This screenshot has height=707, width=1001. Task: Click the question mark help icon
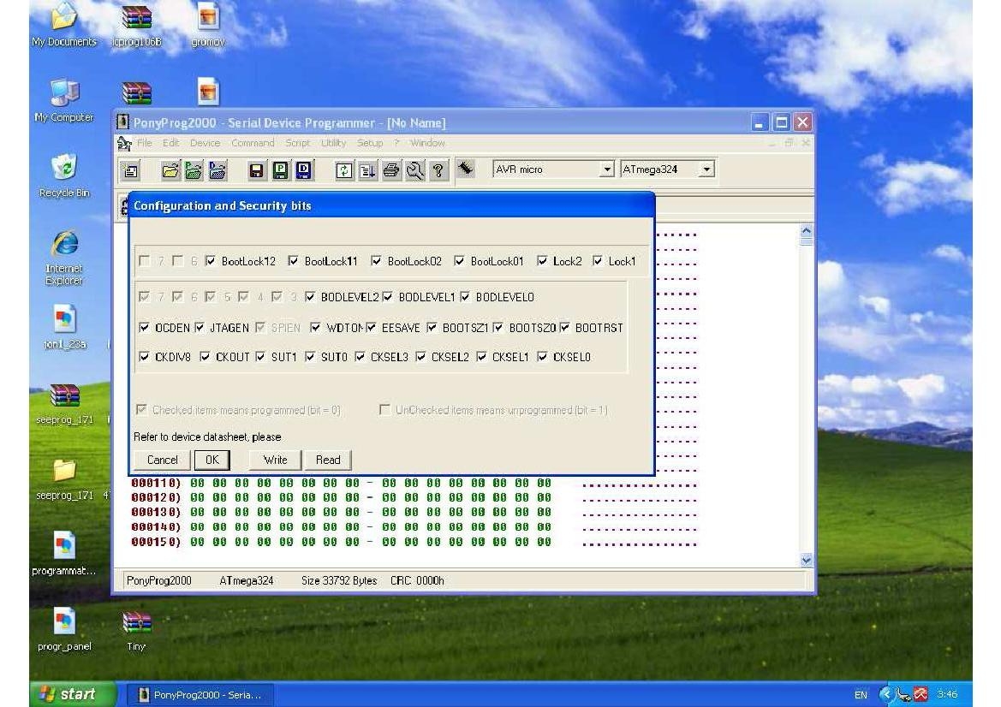(x=438, y=170)
